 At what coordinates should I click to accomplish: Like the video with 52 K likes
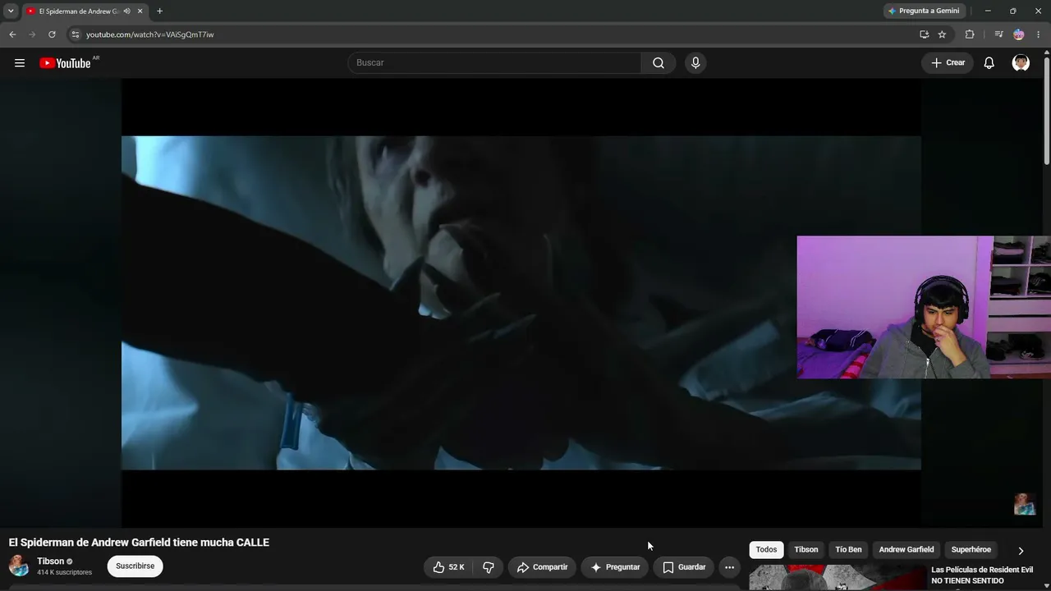coord(448,567)
